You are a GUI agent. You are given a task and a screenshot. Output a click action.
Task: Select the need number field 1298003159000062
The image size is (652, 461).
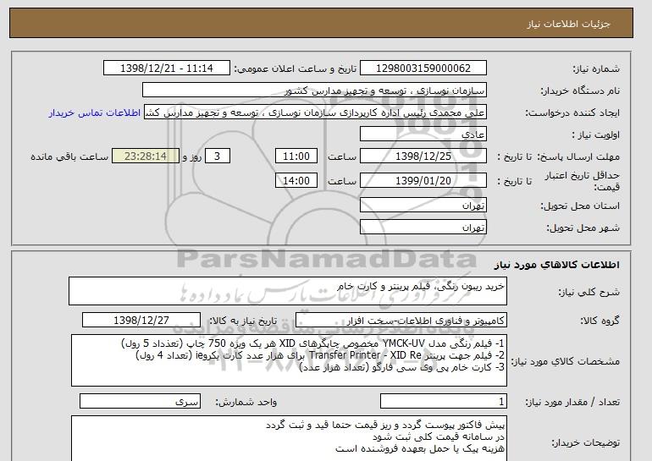tap(423, 69)
